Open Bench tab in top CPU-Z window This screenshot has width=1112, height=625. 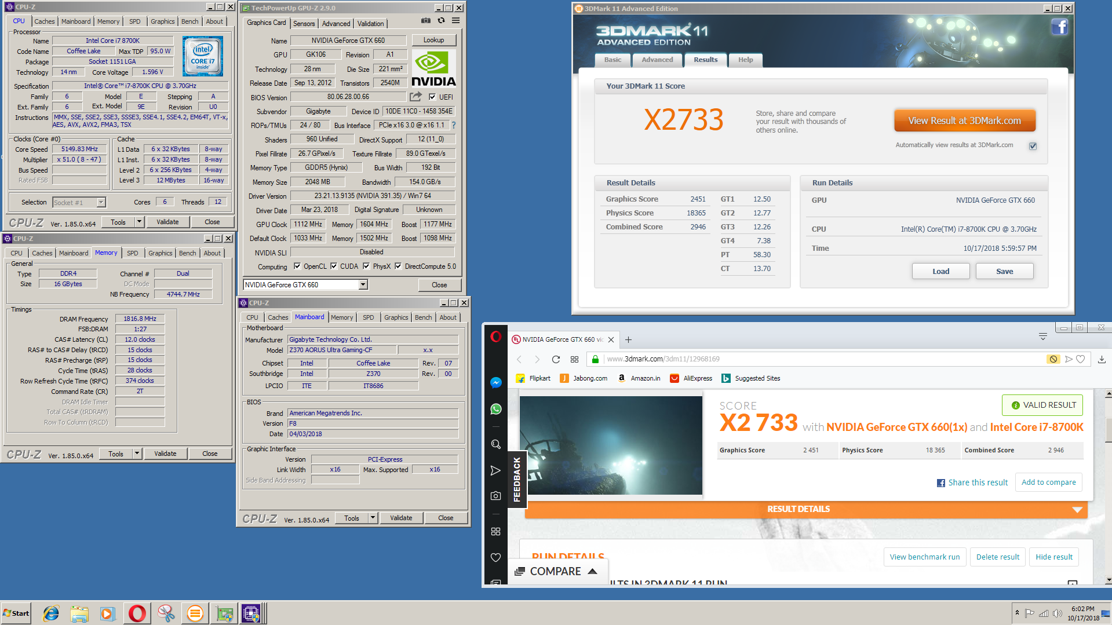coord(189,21)
